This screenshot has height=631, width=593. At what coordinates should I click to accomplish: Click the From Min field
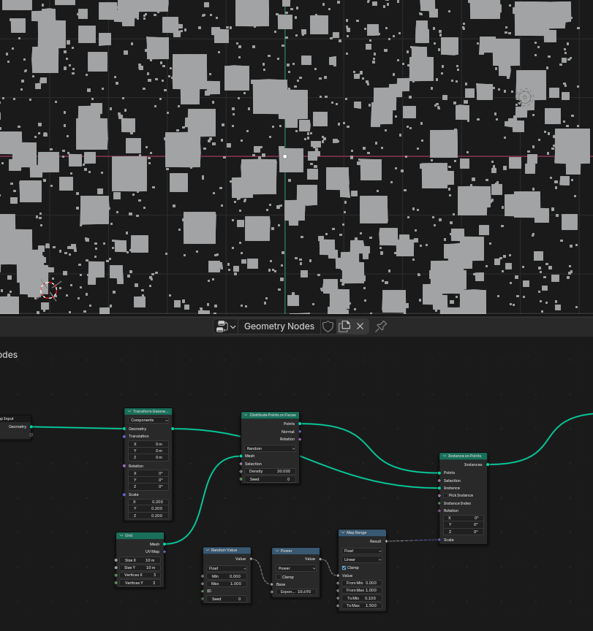tap(362, 583)
